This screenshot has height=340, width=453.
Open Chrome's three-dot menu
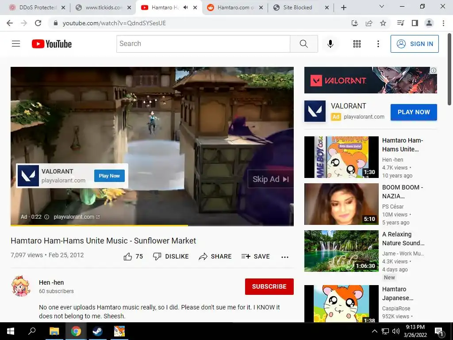[443, 23]
